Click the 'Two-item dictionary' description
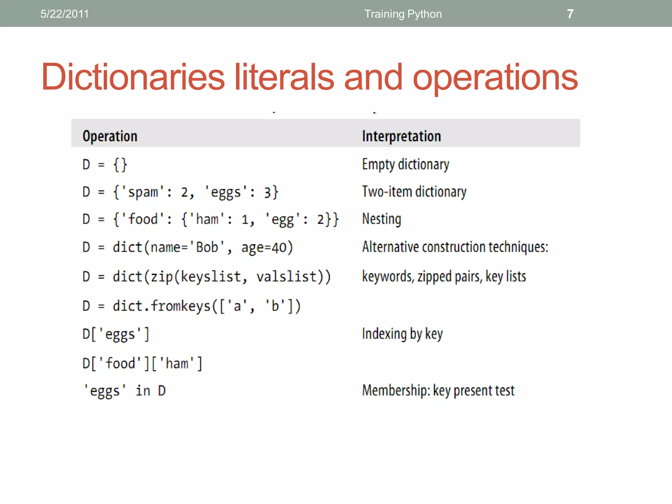672x504 pixels. click(x=414, y=192)
